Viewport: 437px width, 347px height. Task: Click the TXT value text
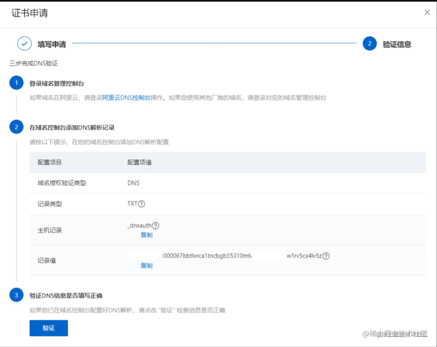pyautogui.click(x=132, y=204)
